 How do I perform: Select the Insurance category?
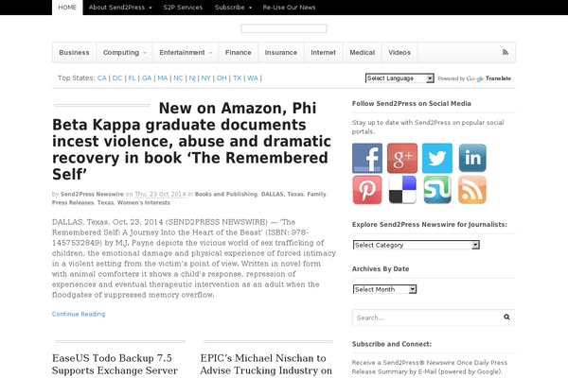pyautogui.click(x=281, y=53)
